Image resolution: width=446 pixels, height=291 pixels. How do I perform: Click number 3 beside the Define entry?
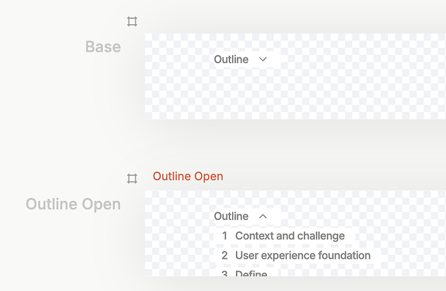click(x=224, y=273)
